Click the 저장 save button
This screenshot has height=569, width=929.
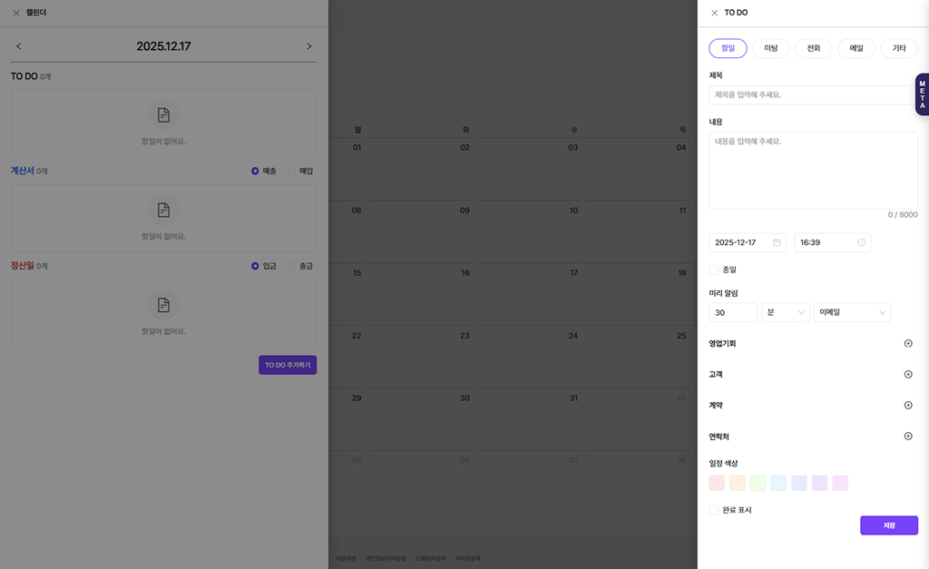pos(888,525)
